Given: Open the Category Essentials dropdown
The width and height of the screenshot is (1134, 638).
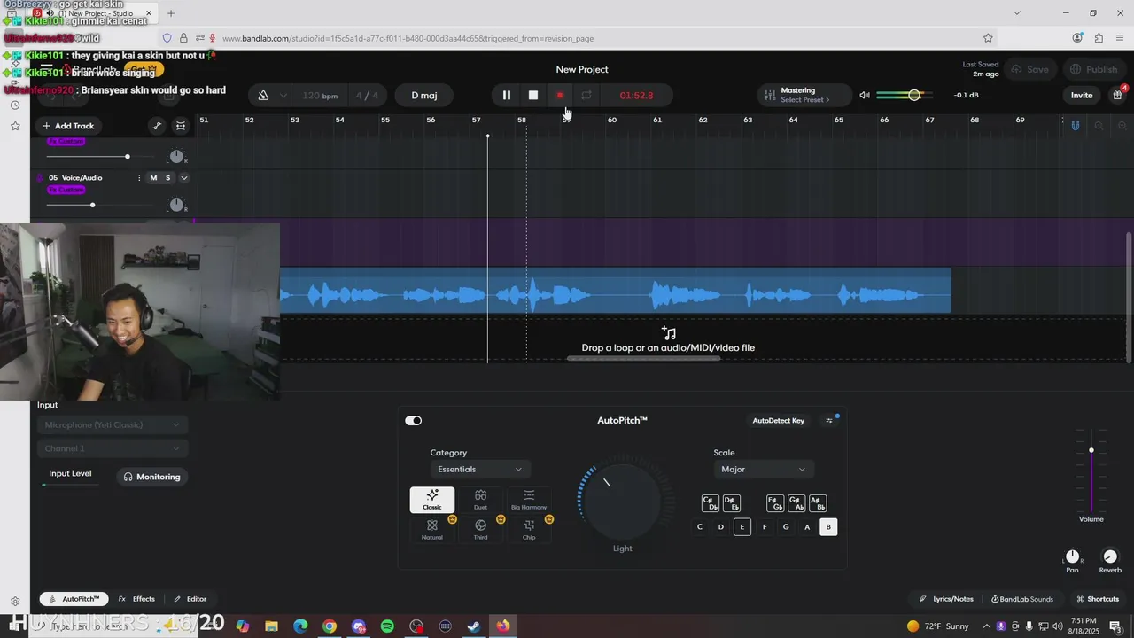Looking at the screenshot, I should pyautogui.click(x=479, y=470).
